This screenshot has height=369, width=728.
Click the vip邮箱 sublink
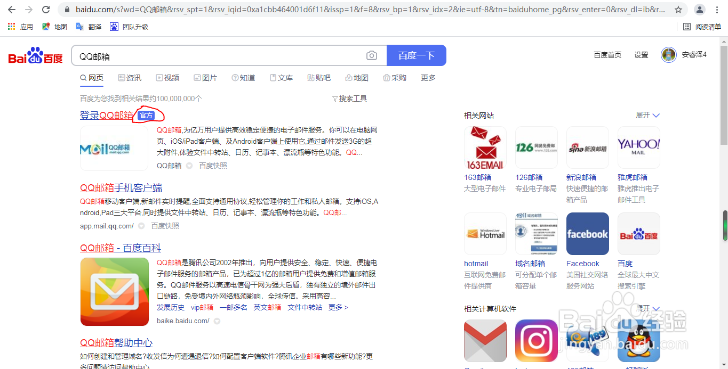tap(202, 307)
